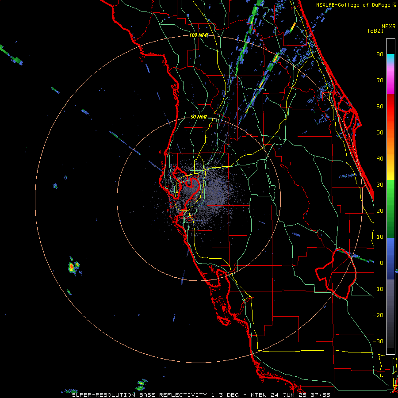Screen dimensions: 398x398
Task: Click the bright green segment of the color bar
Action: (x=390, y=193)
